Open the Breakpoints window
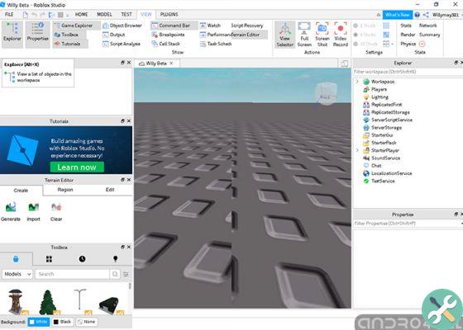Image resolution: width=463 pixels, height=330 pixels. [x=168, y=35]
